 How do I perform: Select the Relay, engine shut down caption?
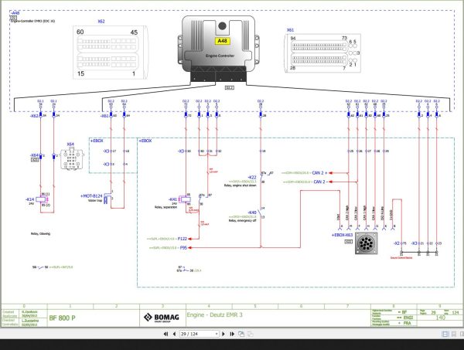241,185
